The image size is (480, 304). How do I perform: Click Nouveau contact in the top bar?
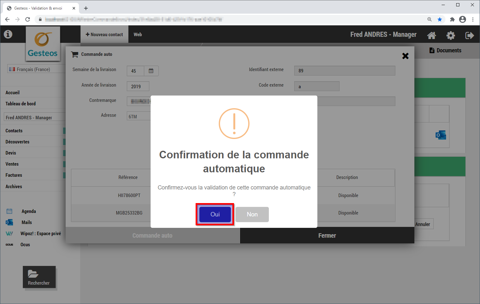pyautogui.click(x=104, y=35)
